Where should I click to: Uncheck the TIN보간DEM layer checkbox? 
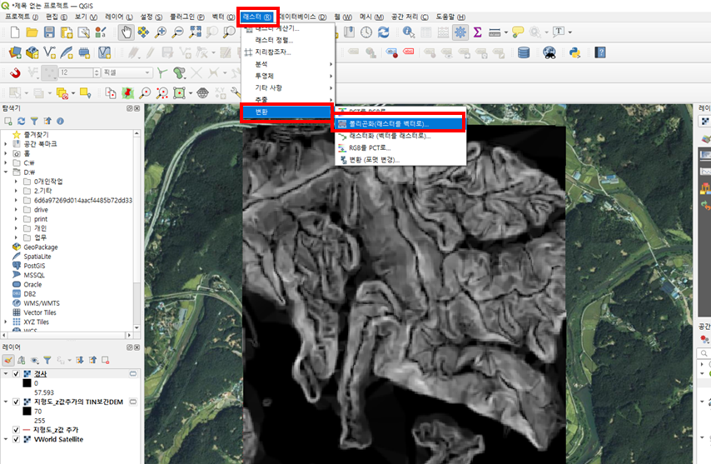[x=17, y=402]
